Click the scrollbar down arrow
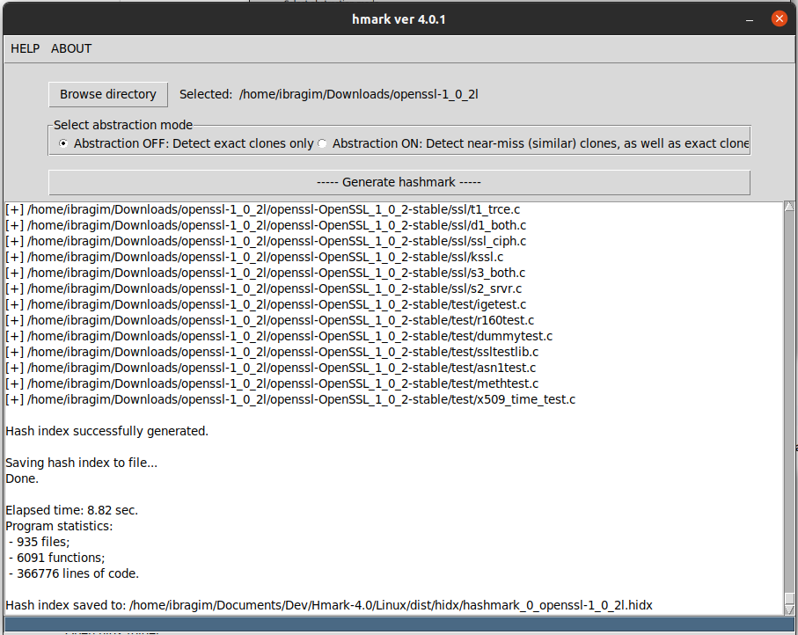798x635 pixels. [789, 609]
